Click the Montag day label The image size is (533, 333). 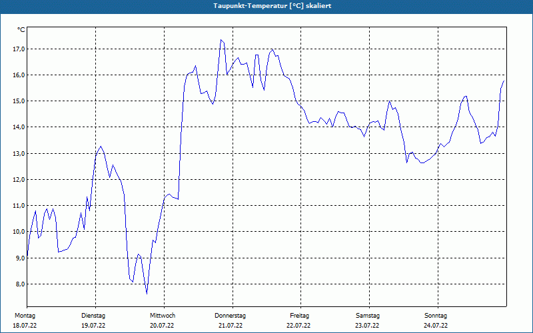click(x=25, y=316)
